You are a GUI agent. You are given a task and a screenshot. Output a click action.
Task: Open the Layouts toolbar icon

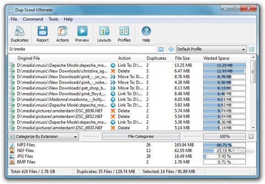104,31
